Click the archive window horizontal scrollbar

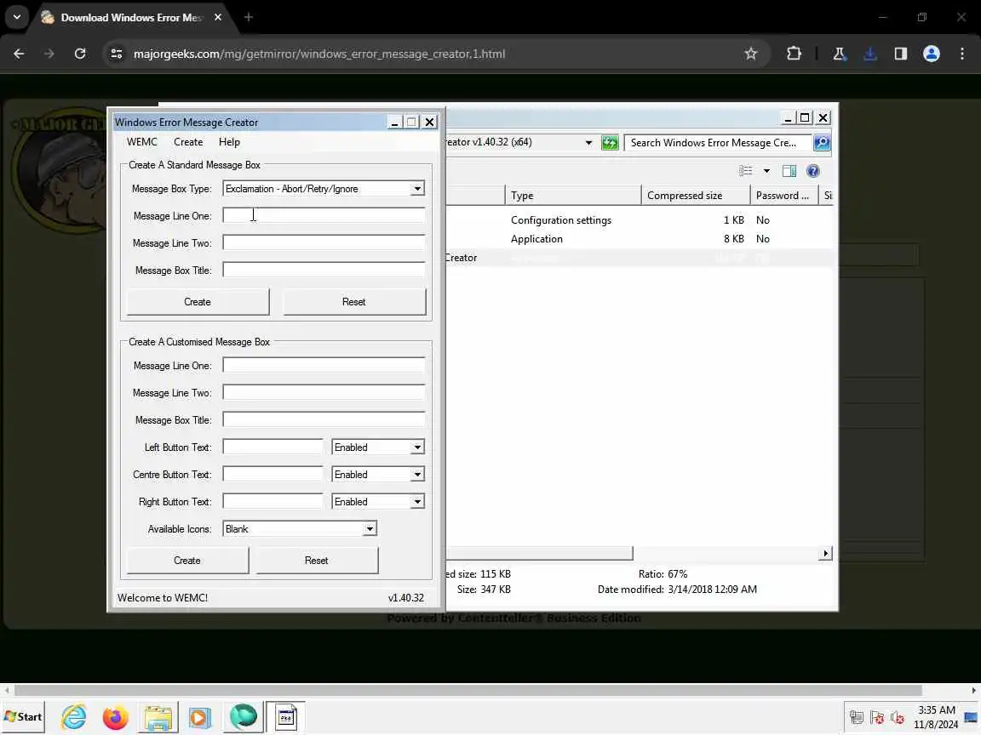click(x=539, y=553)
